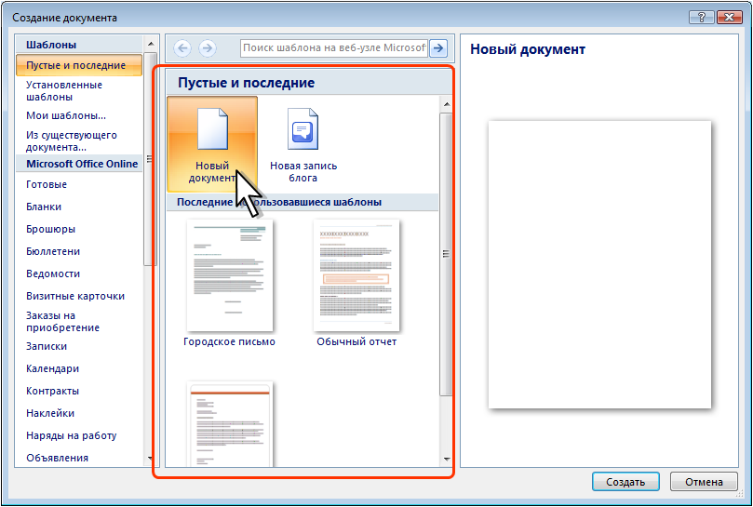753x507 pixels.
Task: Open the Контракты category
Action: point(53,391)
